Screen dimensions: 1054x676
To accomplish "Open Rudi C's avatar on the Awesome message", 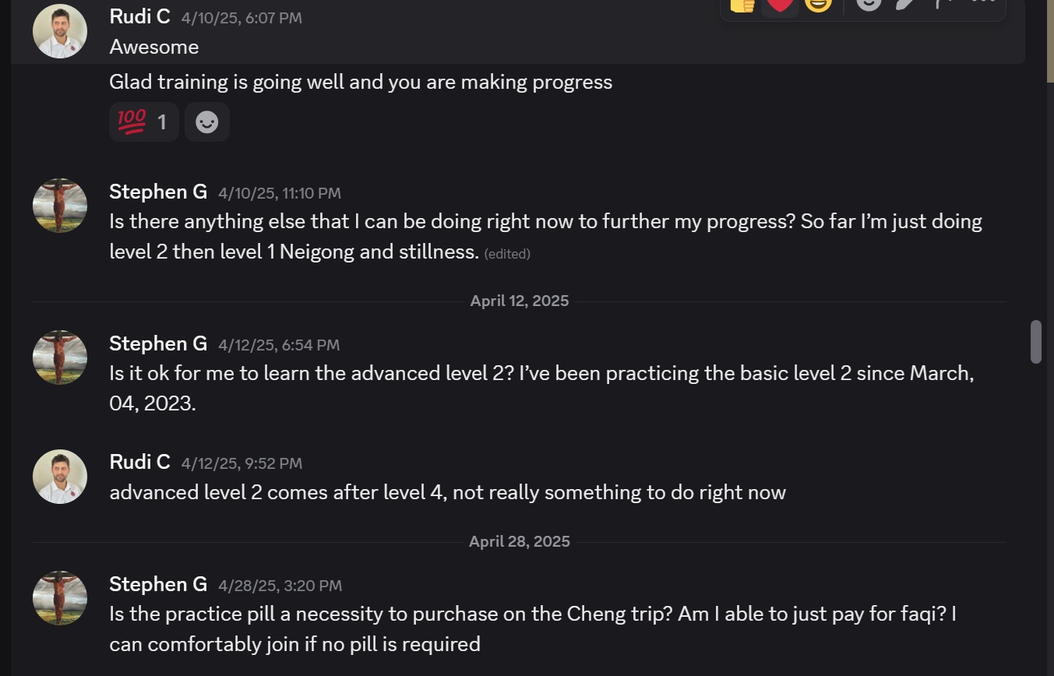I will pos(60,31).
